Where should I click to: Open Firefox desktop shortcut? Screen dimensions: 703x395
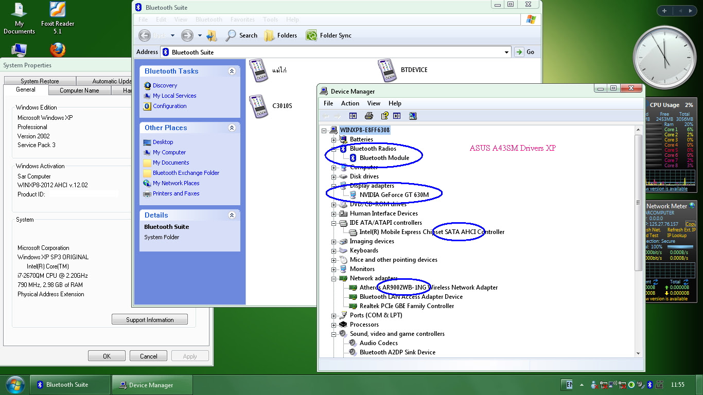coord(58,50)
